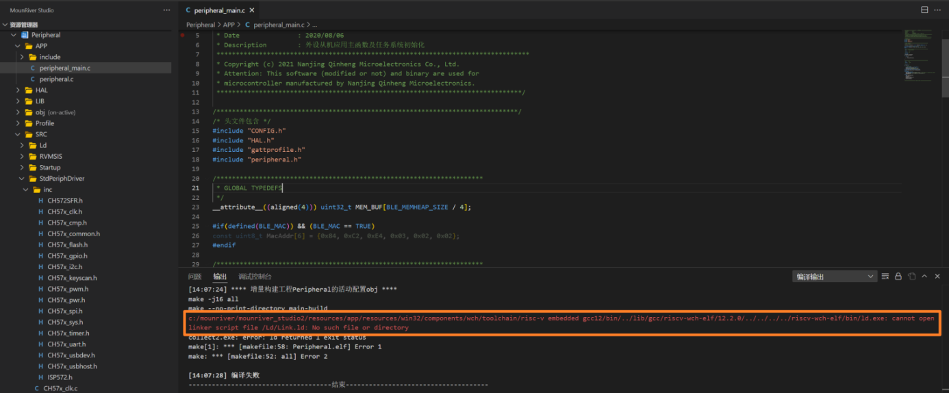
Task: Open CH57x_usbhost.h header file
Action: pyautogui.click(x=72, y=366)
